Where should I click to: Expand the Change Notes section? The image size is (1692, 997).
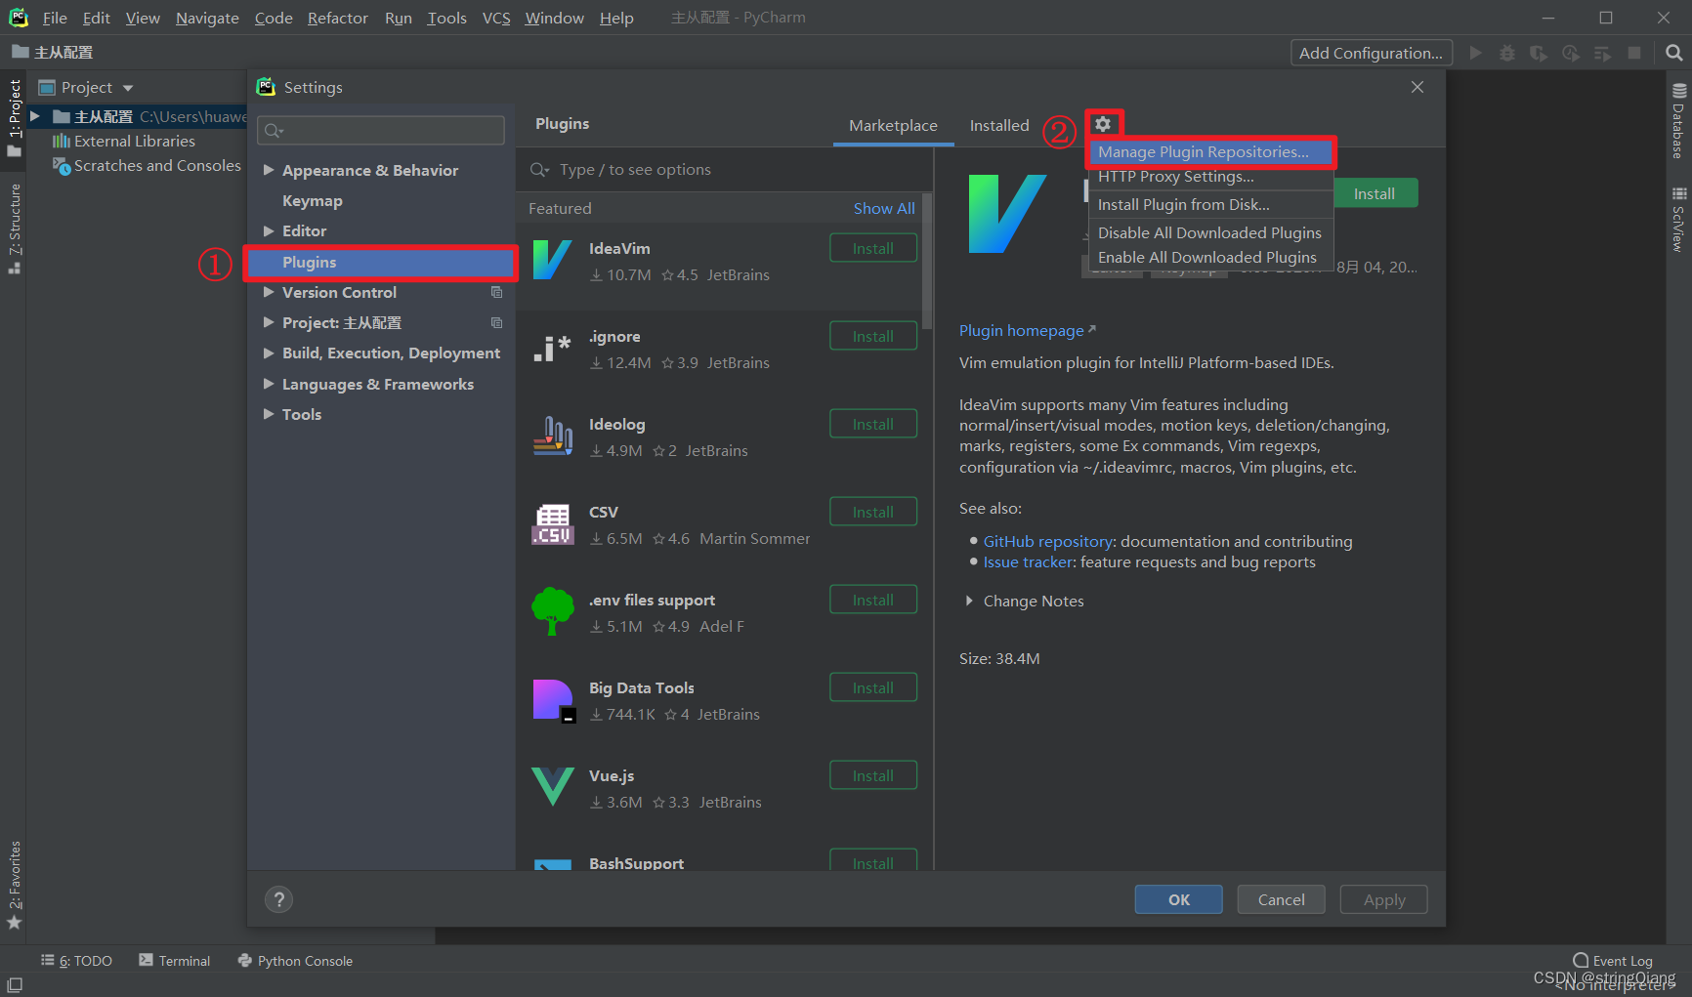[x=969, y=601]
